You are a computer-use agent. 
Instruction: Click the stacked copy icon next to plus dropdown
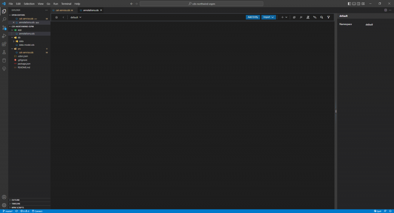click(x=294, y=17)
